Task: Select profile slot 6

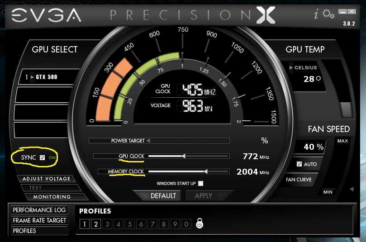Action: 141,224
